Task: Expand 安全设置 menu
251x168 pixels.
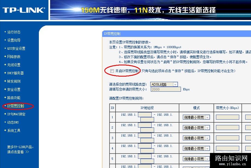Action: (14, 89)
